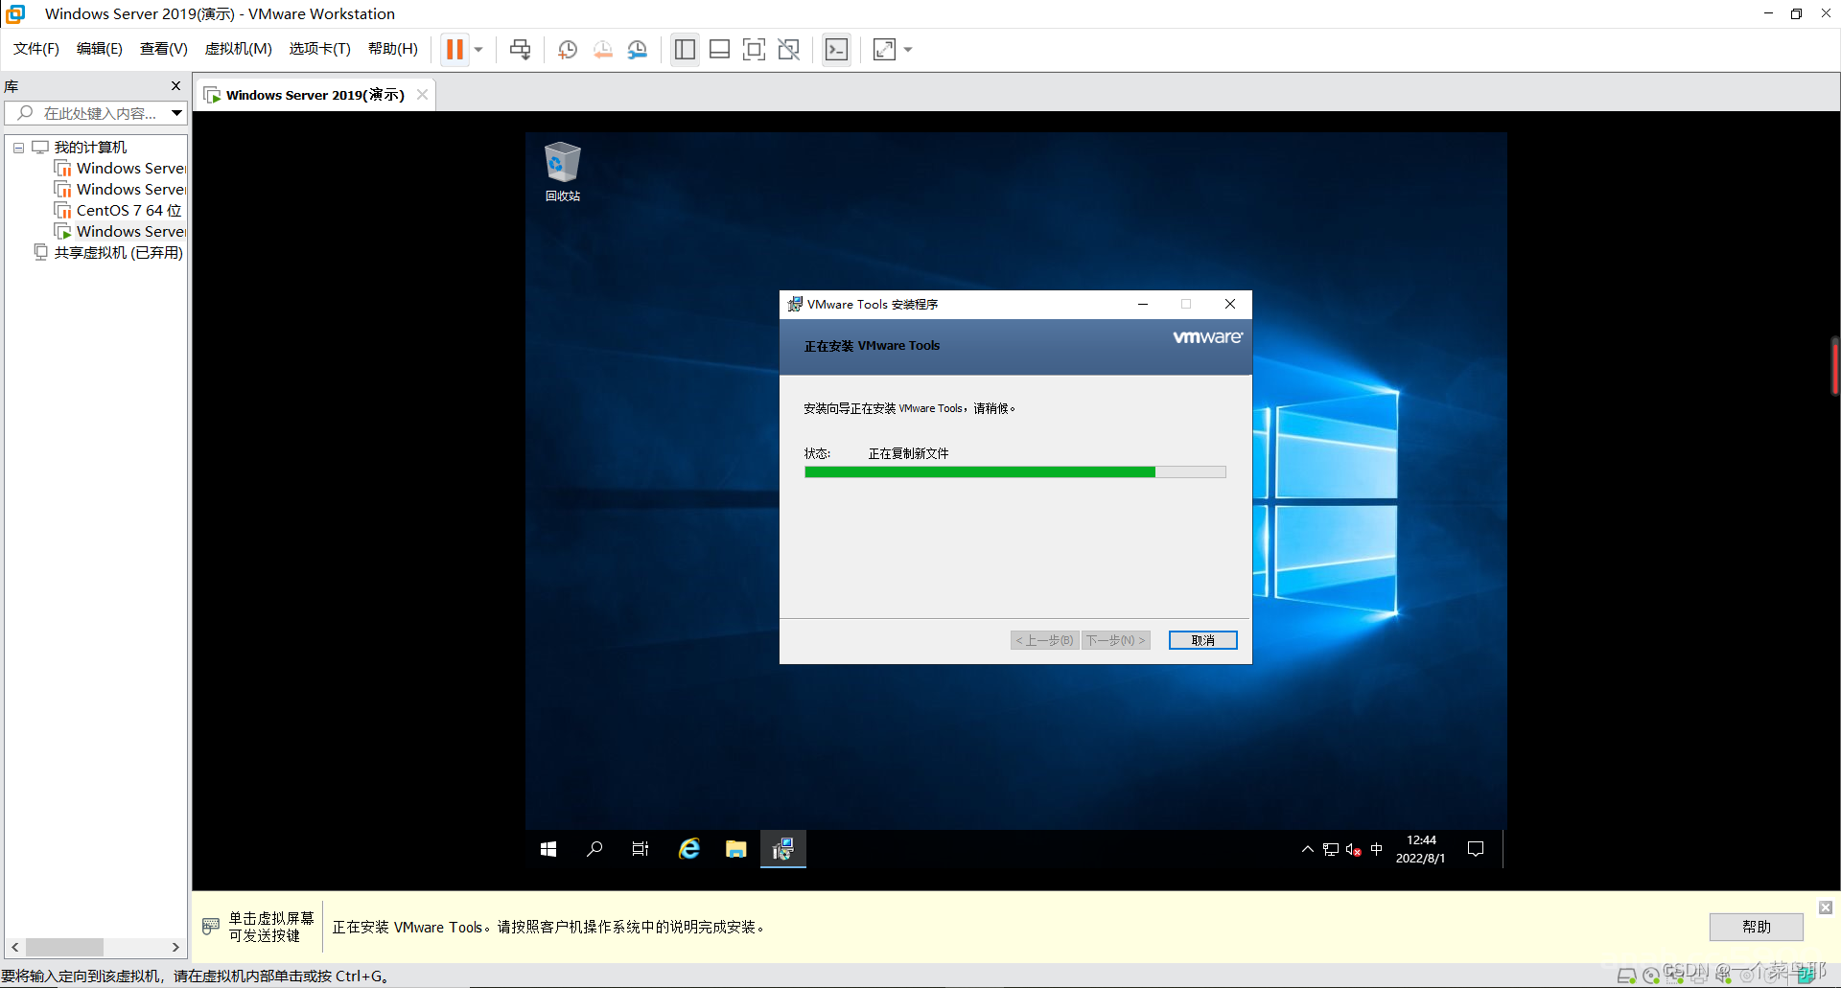
Task: Open Task View in guest taskbar
Action: click(x=641, y=849)
